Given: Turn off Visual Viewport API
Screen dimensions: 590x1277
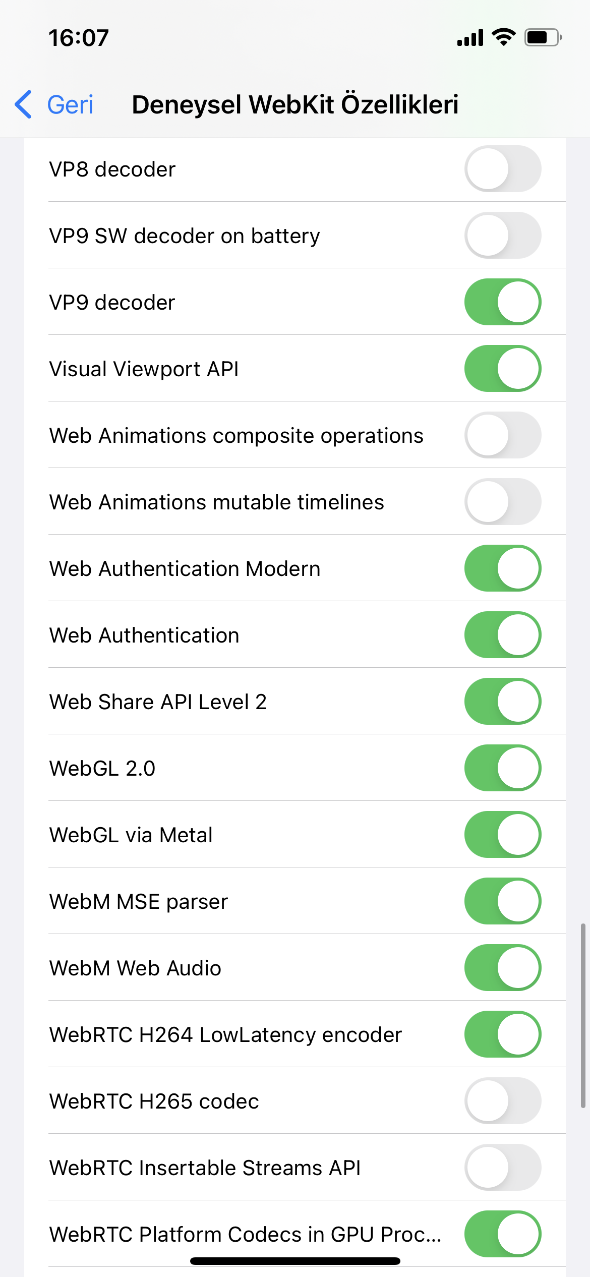Looking at the screenshot, I should [x=503, y=369].
